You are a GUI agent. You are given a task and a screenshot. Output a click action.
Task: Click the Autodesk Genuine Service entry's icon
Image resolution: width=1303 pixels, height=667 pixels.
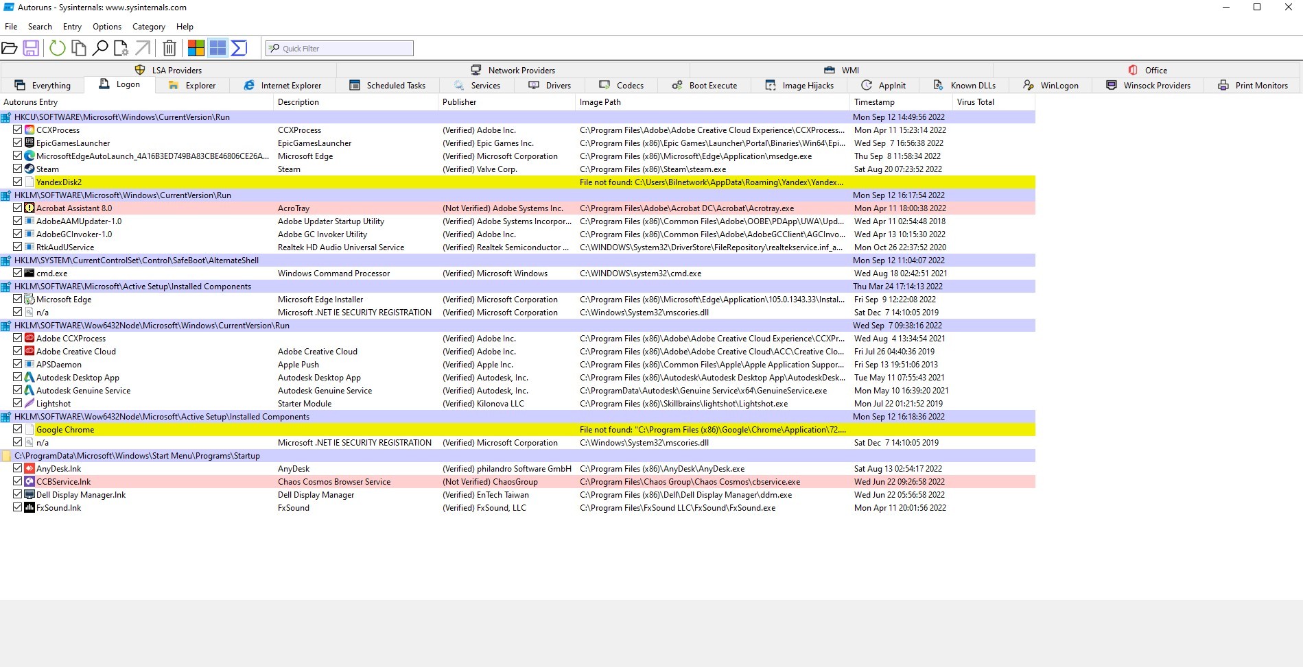30,390
